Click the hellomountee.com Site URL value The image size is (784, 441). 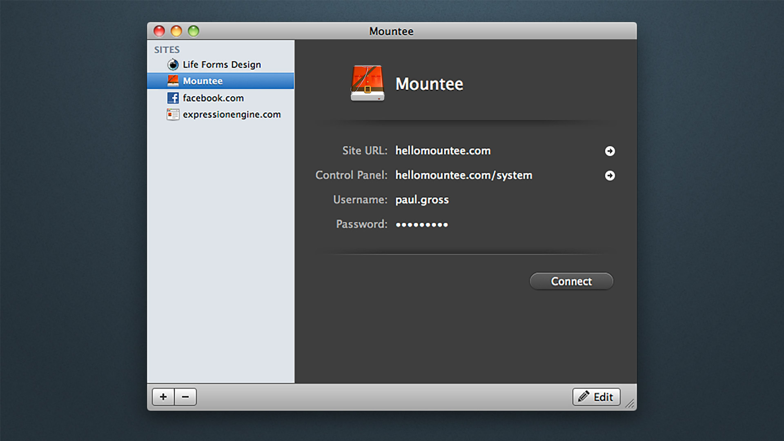click(443, 151)
